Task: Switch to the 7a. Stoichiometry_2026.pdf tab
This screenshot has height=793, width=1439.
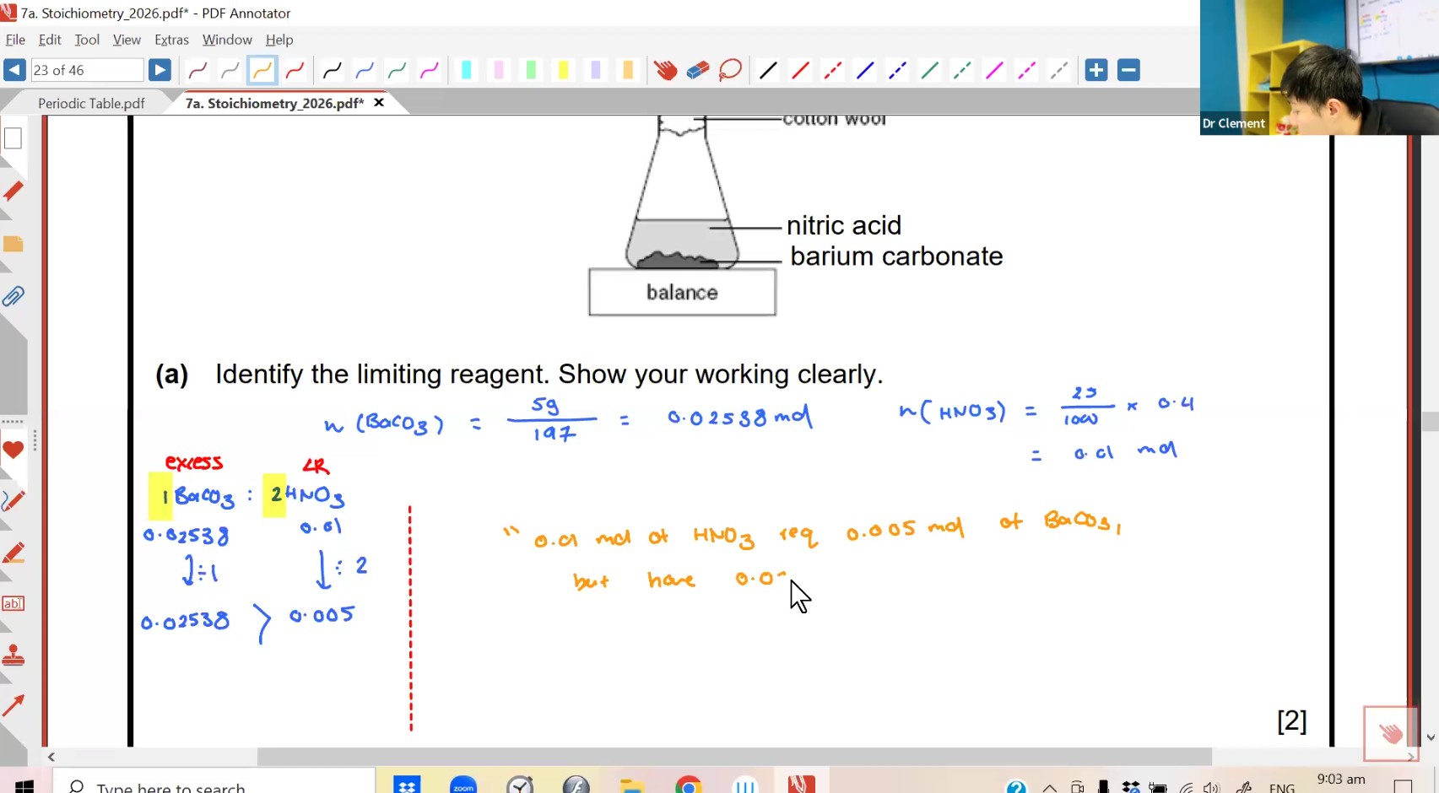Action: (x=274, y=103)
